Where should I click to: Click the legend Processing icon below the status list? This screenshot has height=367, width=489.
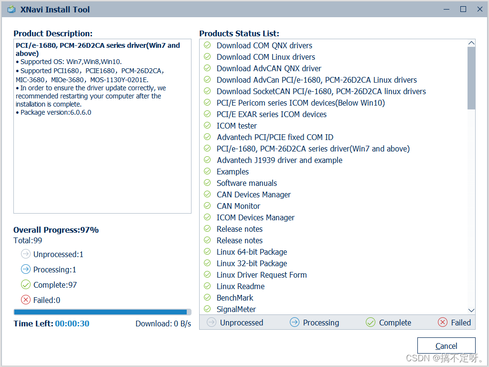(x=294, y=322)
